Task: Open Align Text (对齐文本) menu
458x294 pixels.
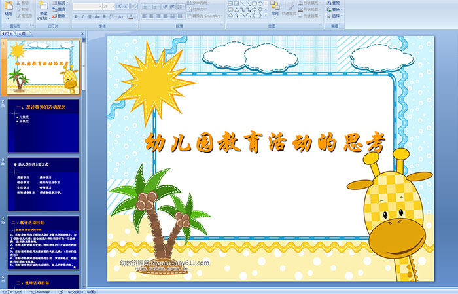Action: pyautogui.click(x=199, y=9)
